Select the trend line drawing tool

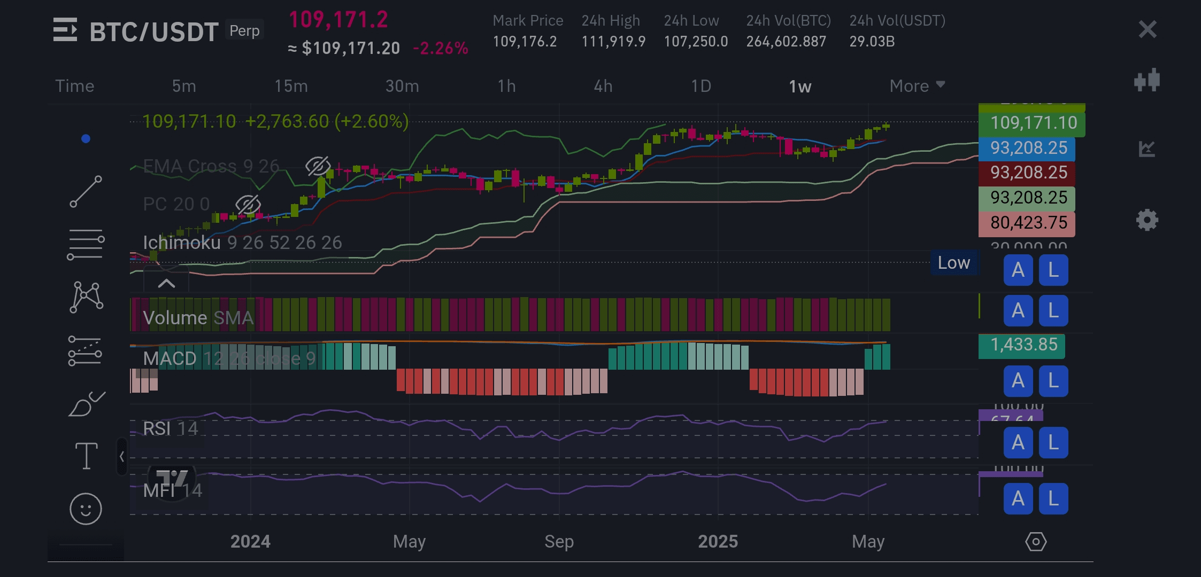(x=86, y=191)
